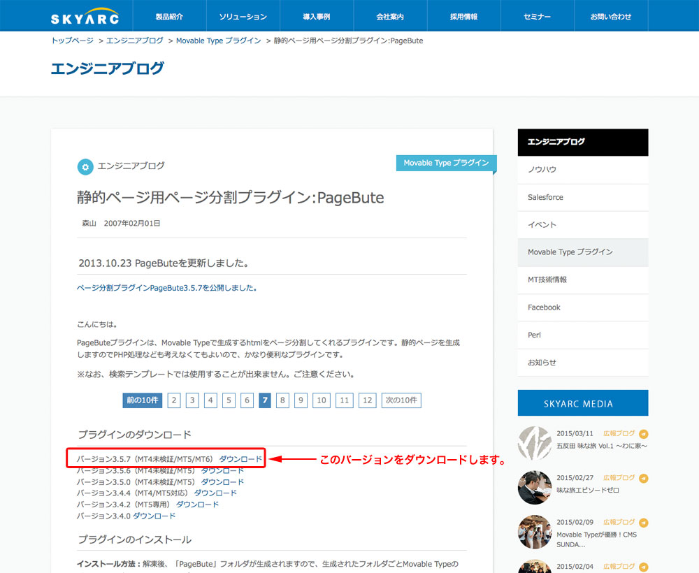The height and width of the screenshot is (573, 699).
Task: Download version 3.4.0 plugin
Action: point(154,516)
